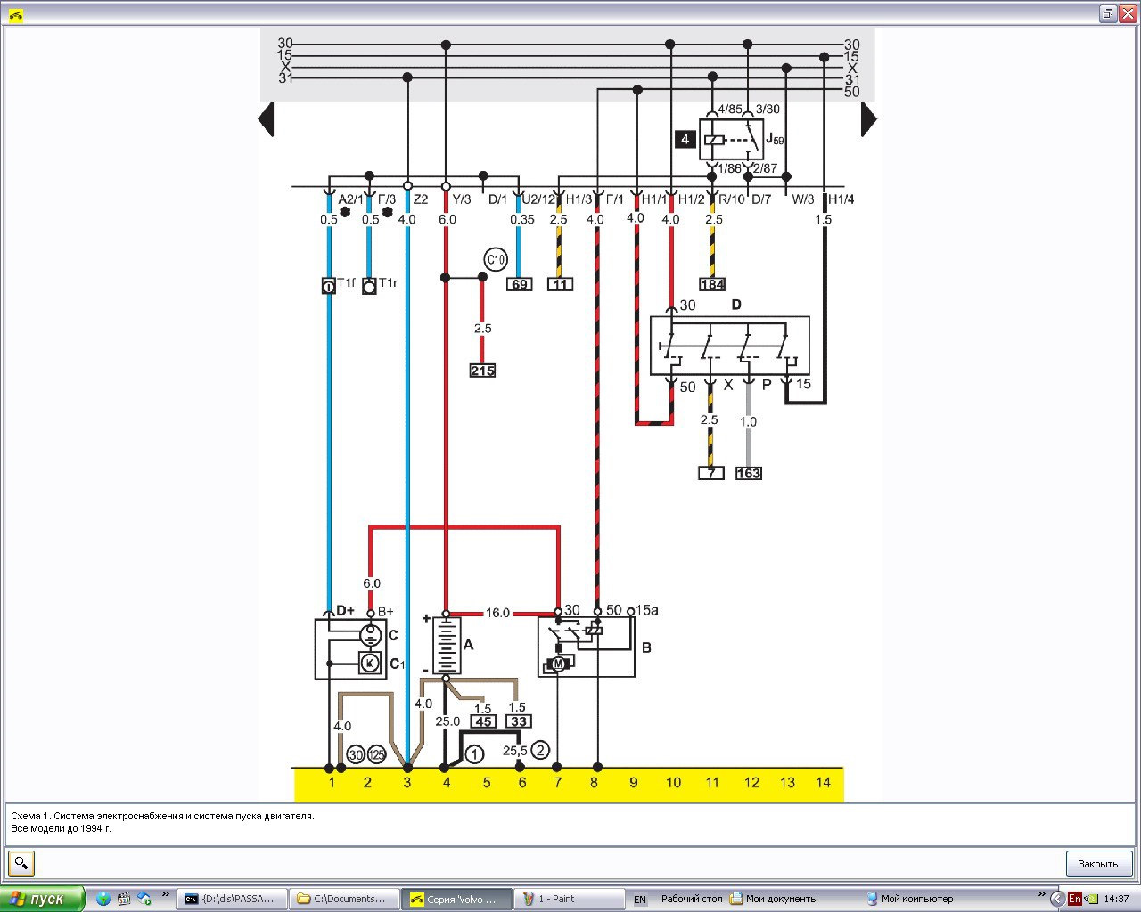The height and width of the screenshot is (912, 1141).
Task: Click the 15a starter terminal label
Action: (x=647, y=610)
